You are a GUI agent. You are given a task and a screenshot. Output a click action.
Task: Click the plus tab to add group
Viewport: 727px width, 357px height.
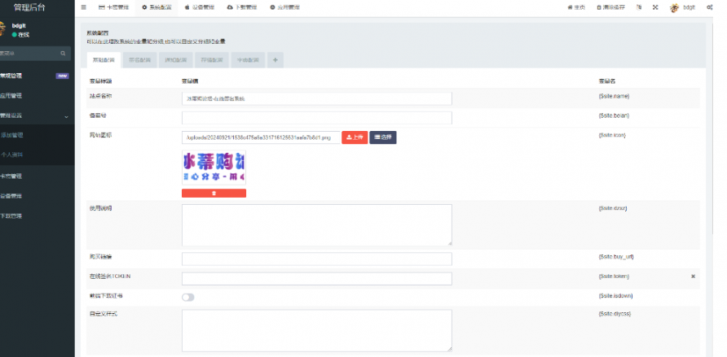(x=275, y=60)
